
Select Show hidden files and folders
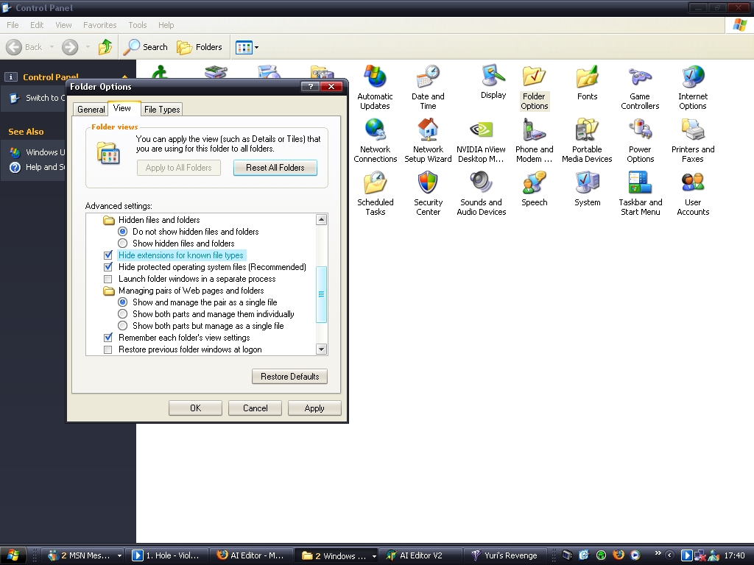pyautogui.click(x=123, y=244)
